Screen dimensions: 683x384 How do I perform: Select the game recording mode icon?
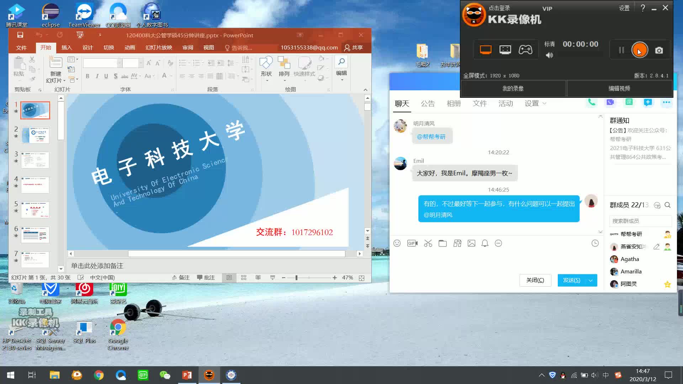(x=525, y=50)
